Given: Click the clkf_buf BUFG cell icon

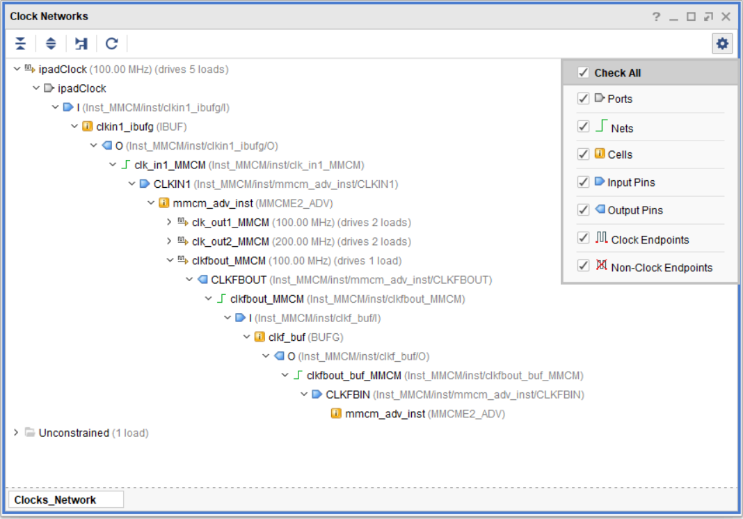Looking at the screenshot, I should (x=260, y=337).
